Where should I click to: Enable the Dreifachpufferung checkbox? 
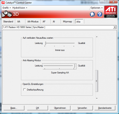click(x=25, y=89)
